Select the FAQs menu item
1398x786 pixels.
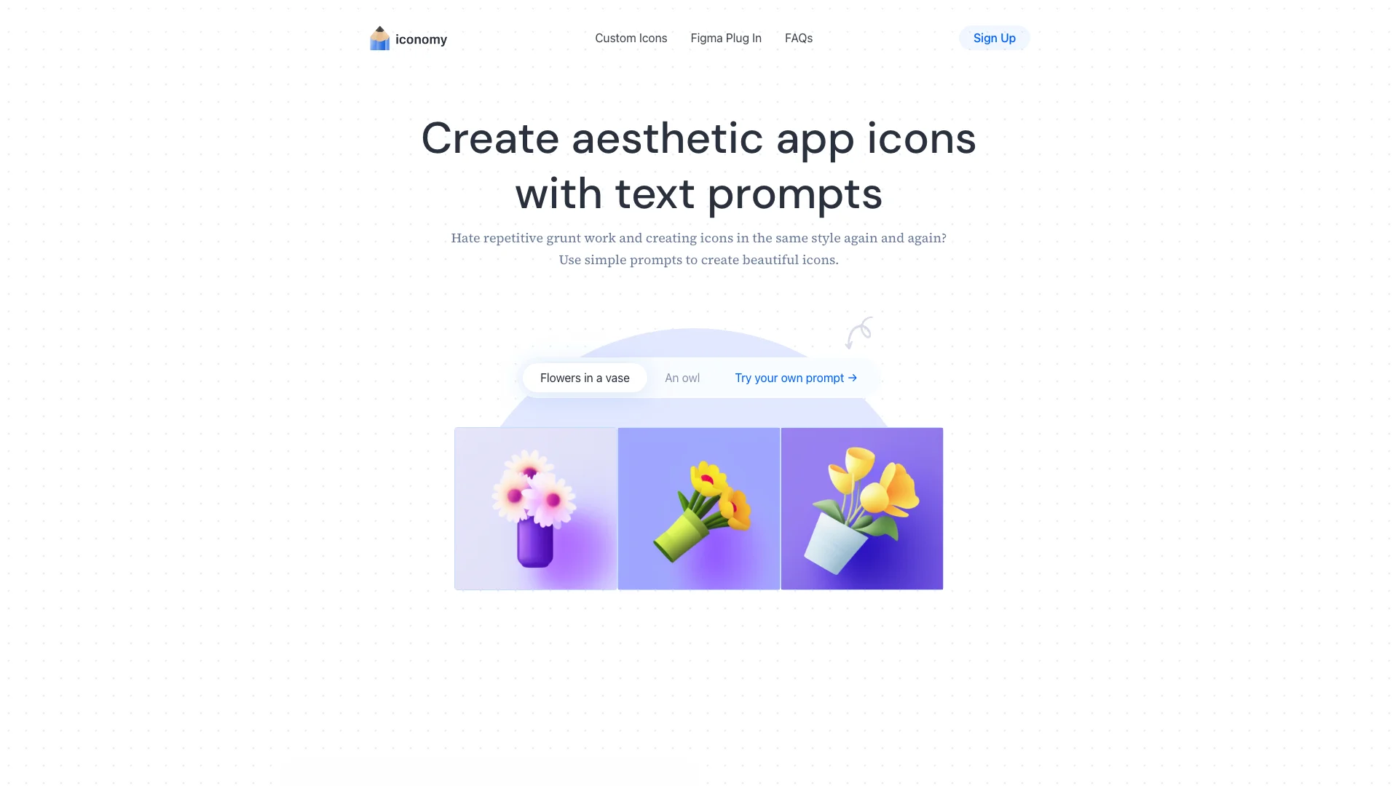(799, 39)
